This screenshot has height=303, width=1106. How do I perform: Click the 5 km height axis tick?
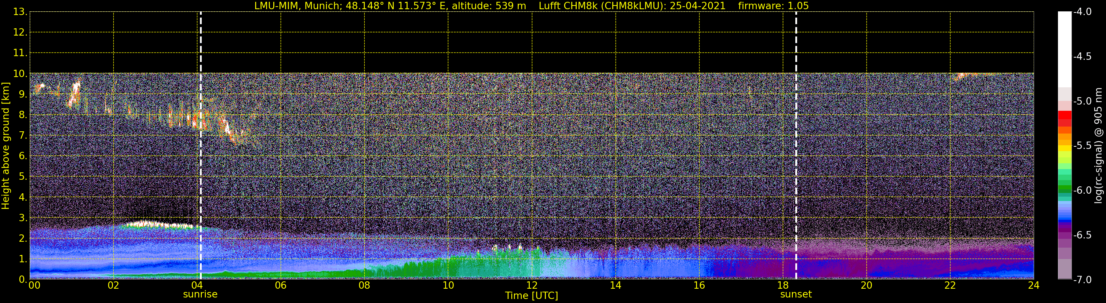point(22,177)
